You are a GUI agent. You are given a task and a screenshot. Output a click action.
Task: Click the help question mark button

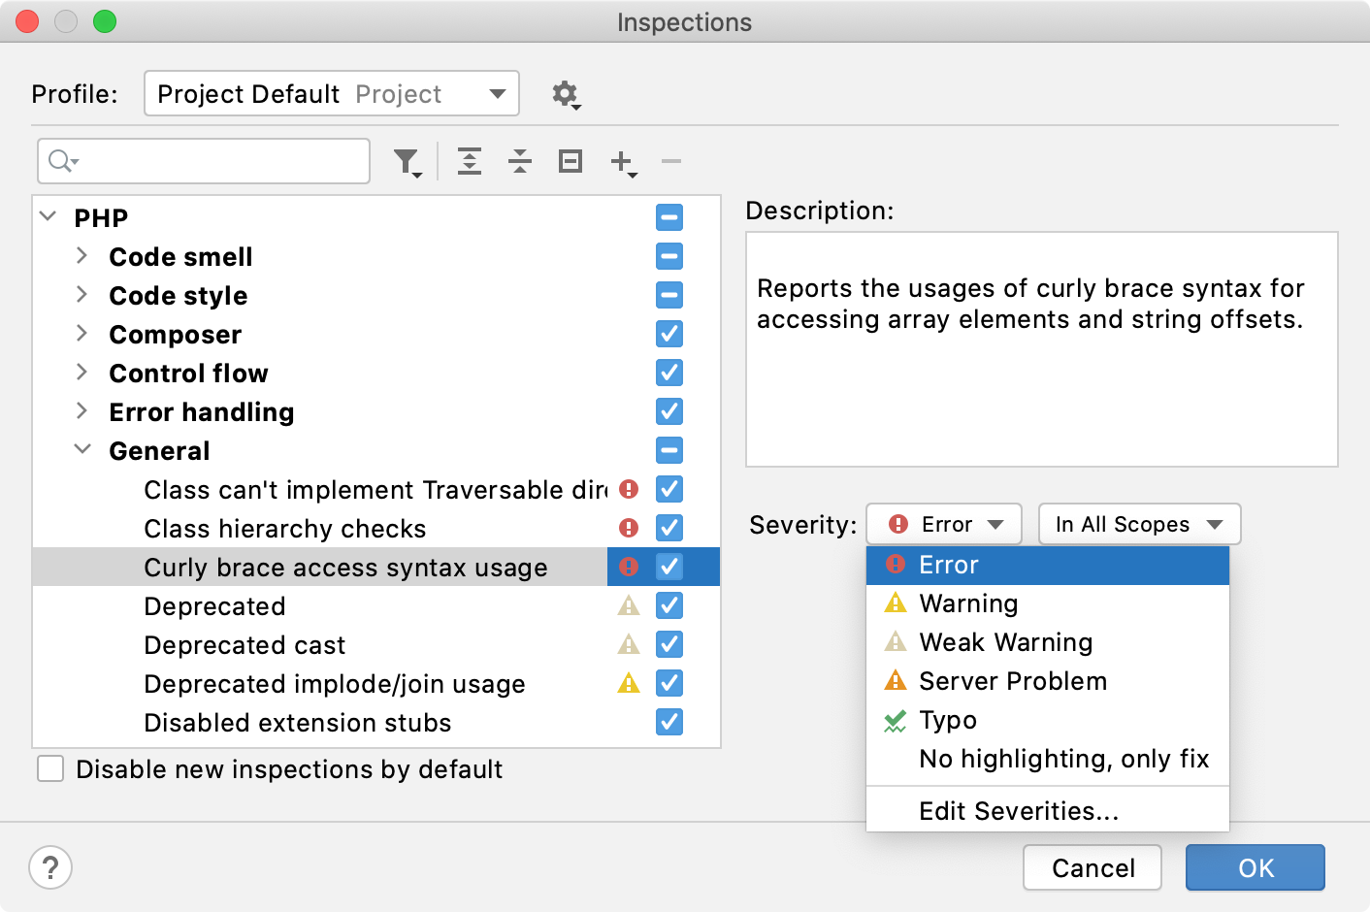(50, 867)
